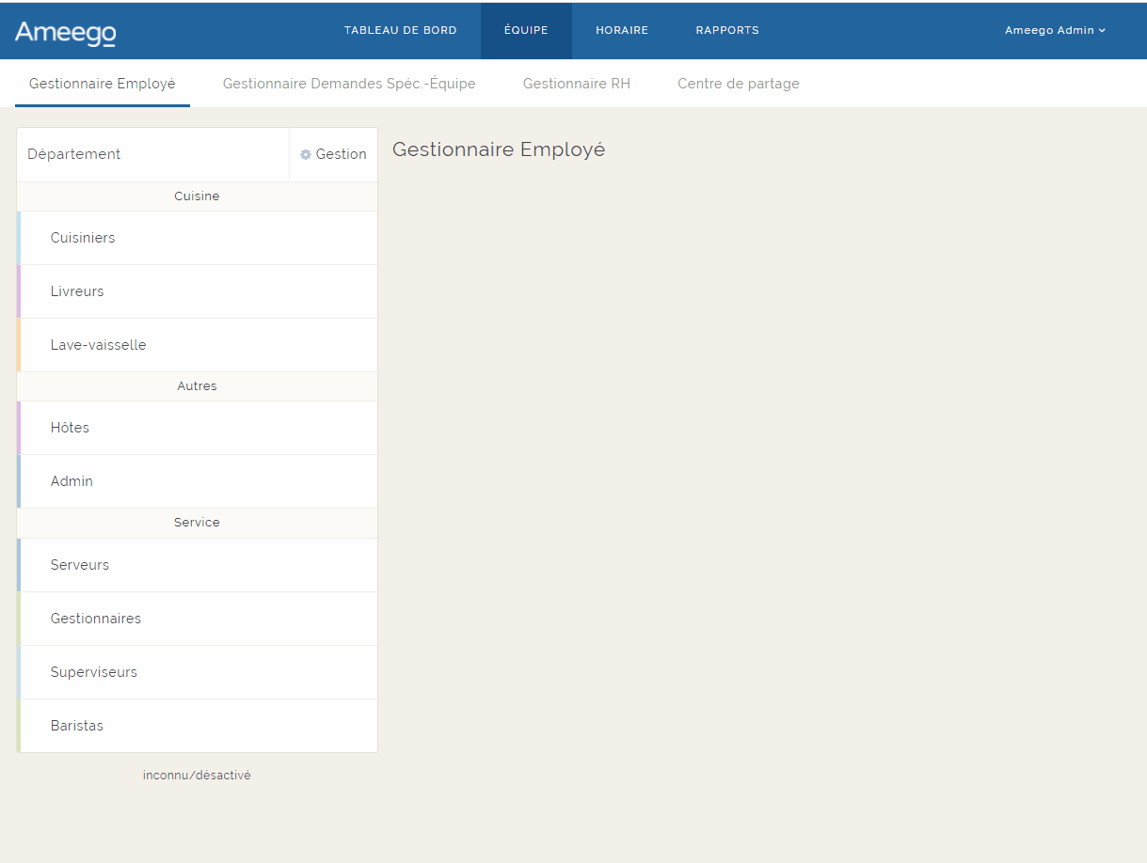Open the Admin department row
The width and height of the screenshot is (1147, 863).
tap(72, 481)
